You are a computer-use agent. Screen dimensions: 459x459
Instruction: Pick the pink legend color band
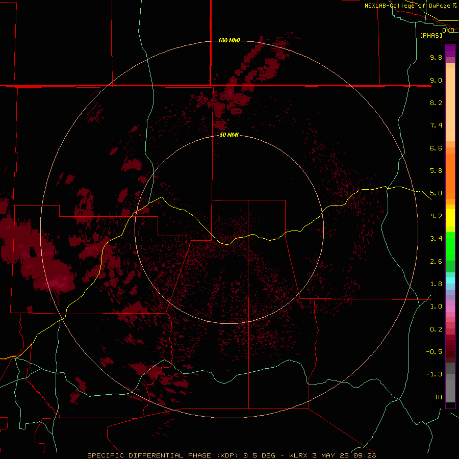click(x=450, y=309)
